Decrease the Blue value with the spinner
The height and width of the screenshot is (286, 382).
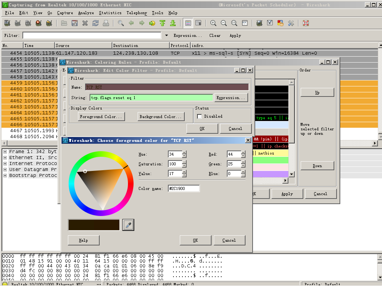pyautogui.click(x=243, y=175)
